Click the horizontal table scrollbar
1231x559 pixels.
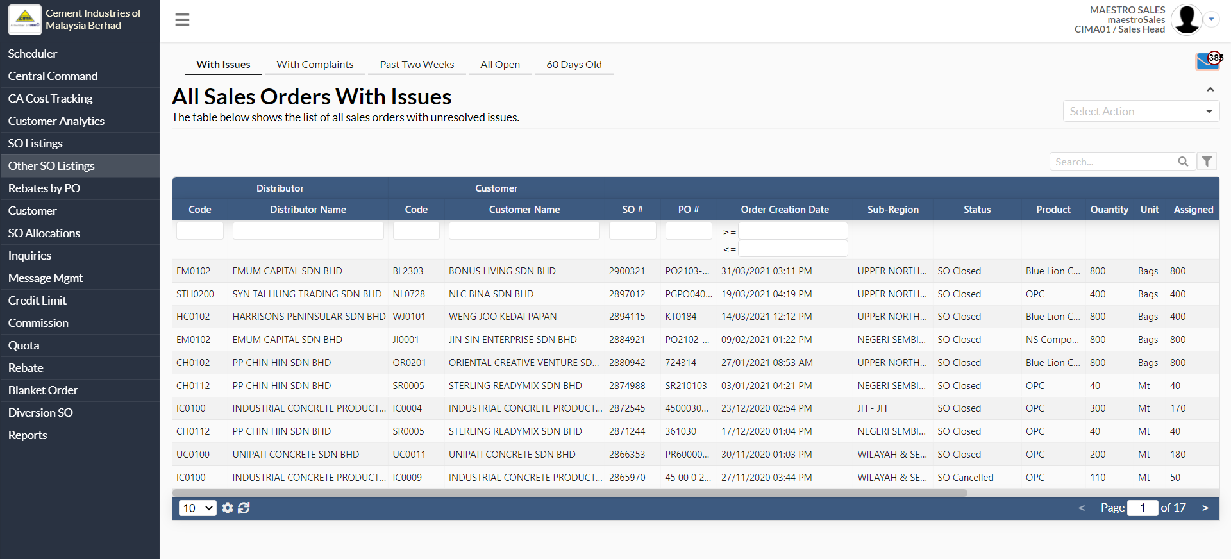(569, 493)
